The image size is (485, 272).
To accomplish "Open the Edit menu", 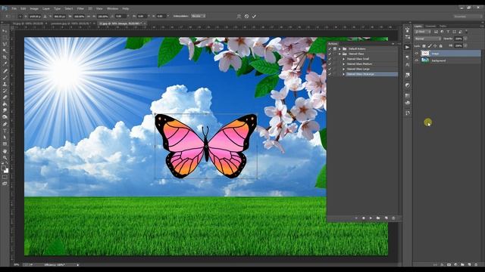I will [x=23, y=8].
